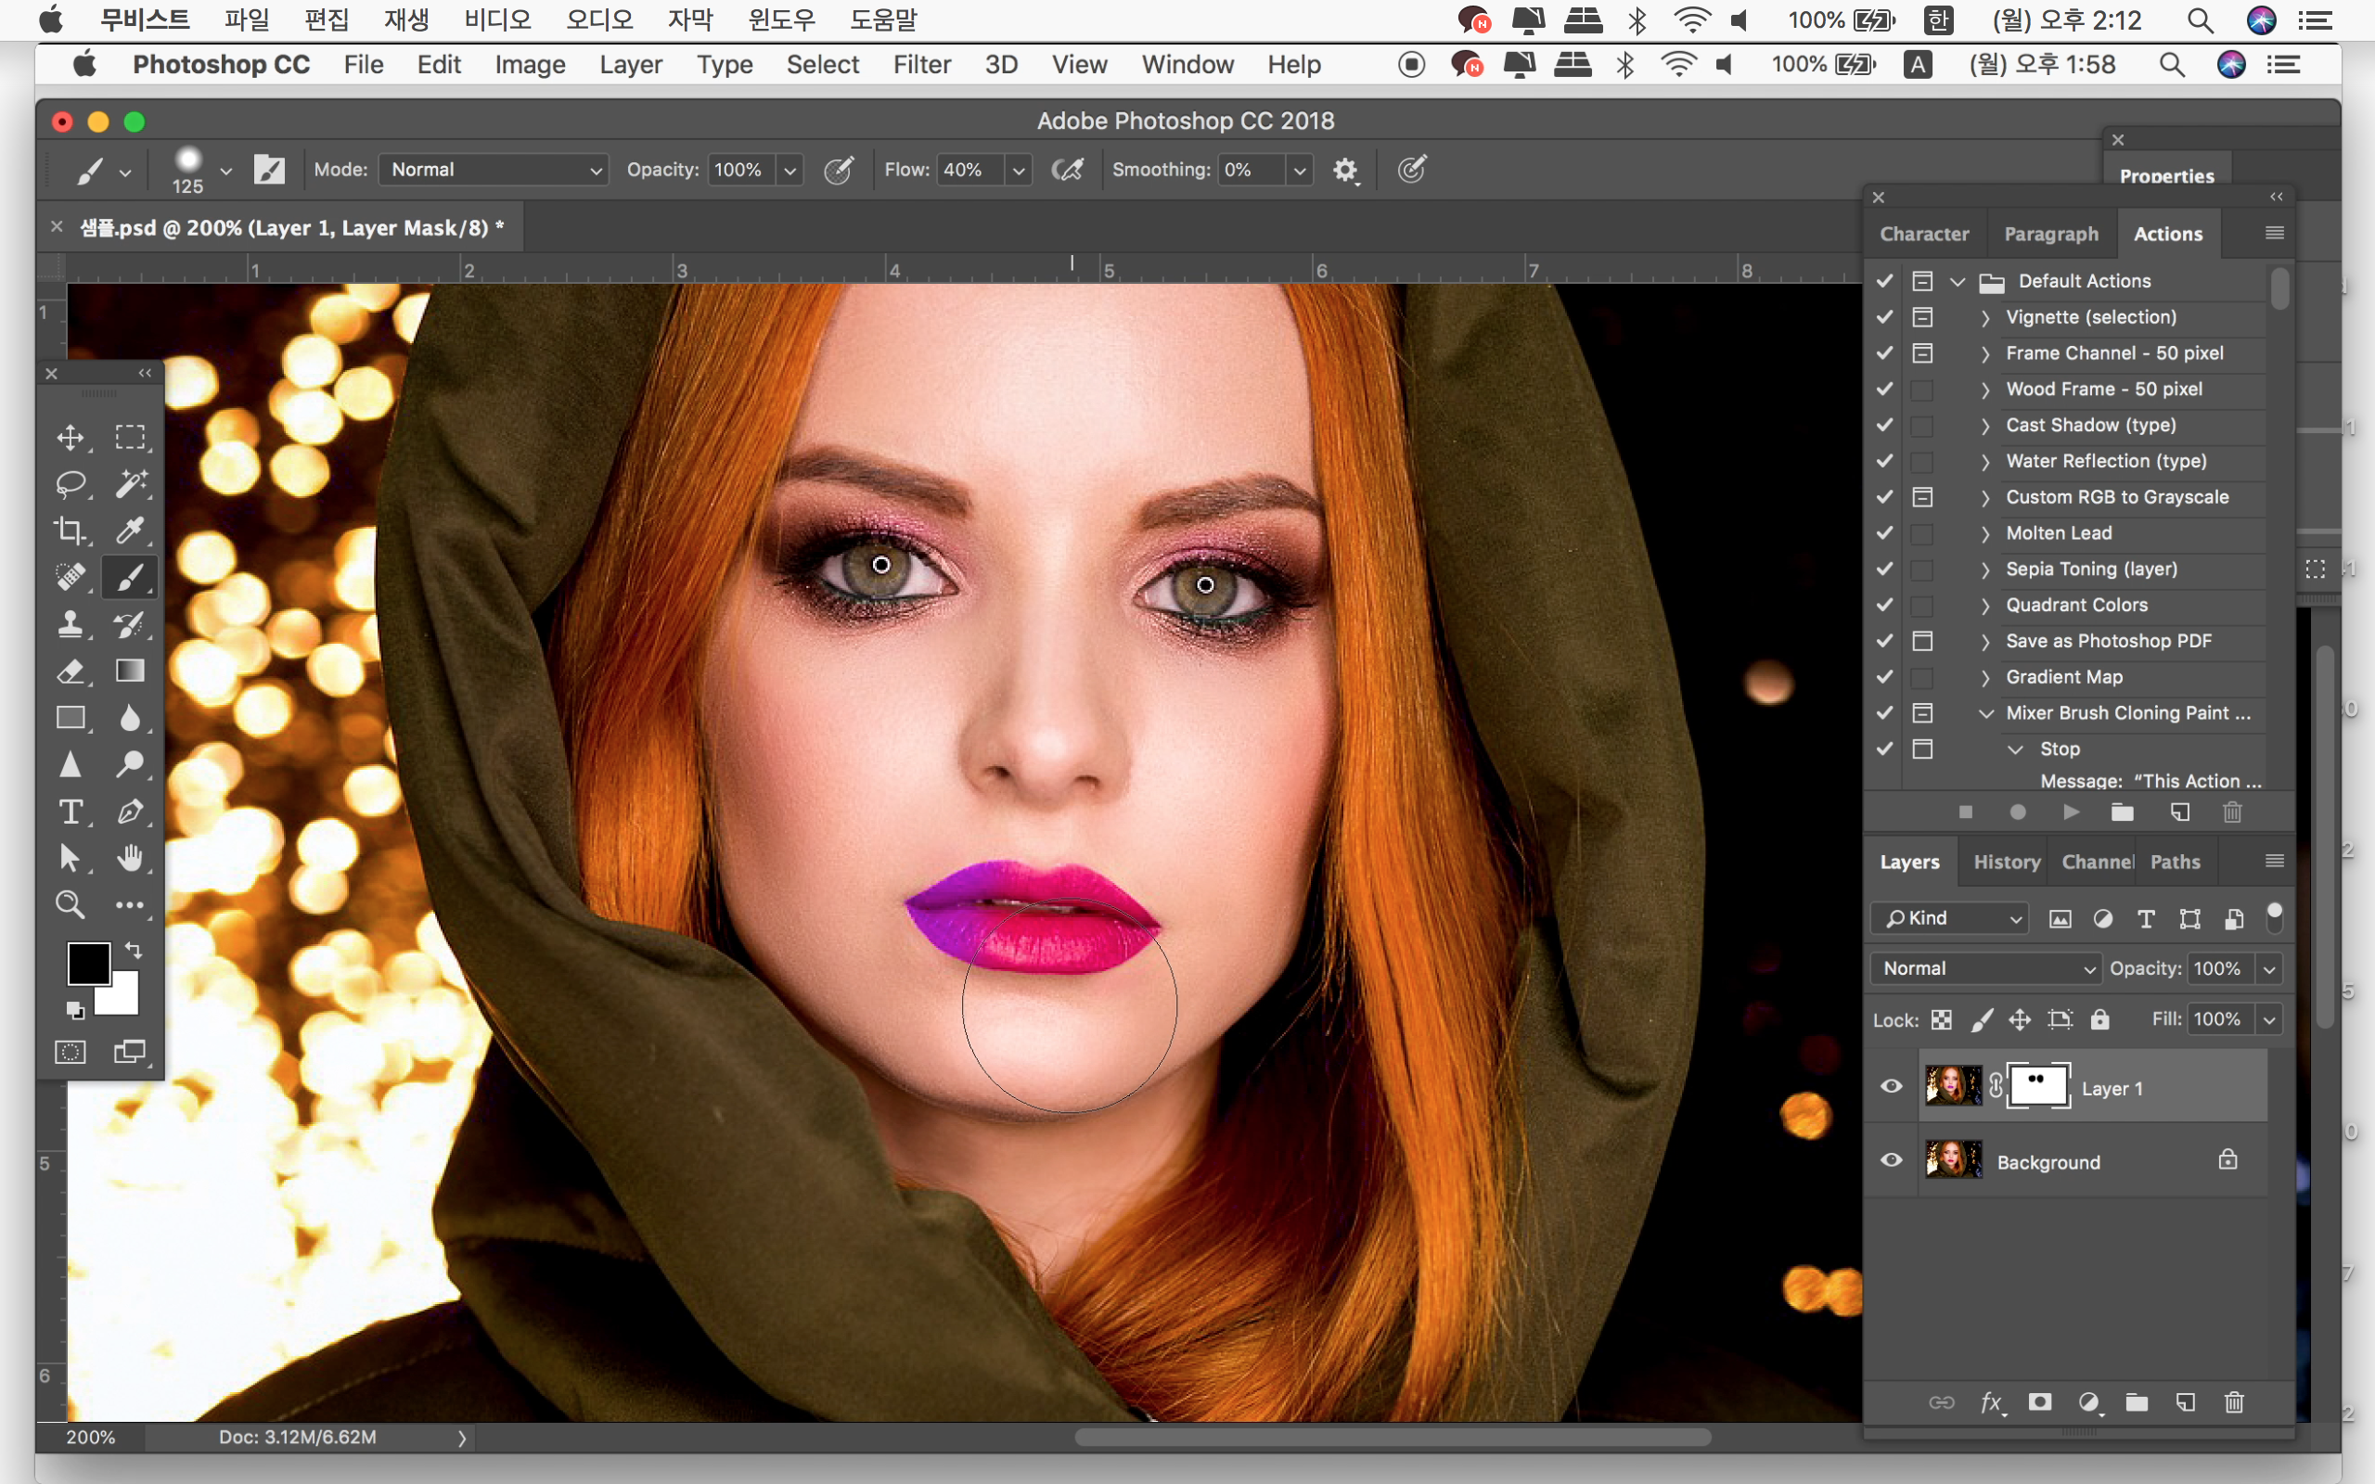The width and height of the screenshot is (2375, 1484).
Task: Pick the Eyedropper tool
Action: click(130, 530)
